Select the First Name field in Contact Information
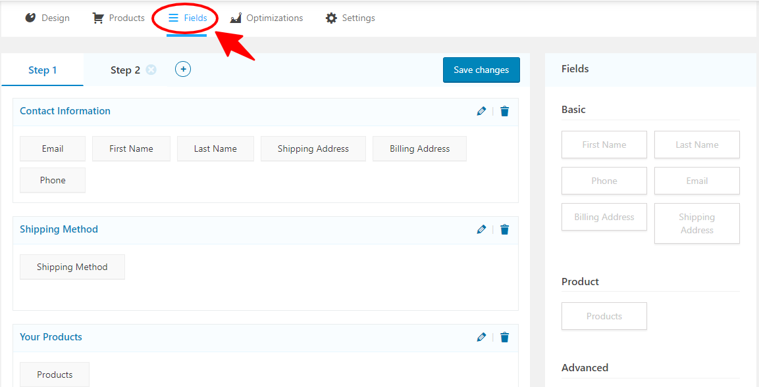759x387 pixels. (131, 148)
